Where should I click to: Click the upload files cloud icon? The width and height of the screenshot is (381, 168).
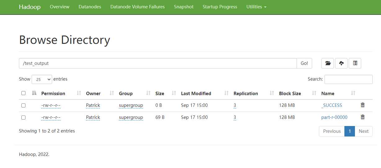click(x=341, y=63)
